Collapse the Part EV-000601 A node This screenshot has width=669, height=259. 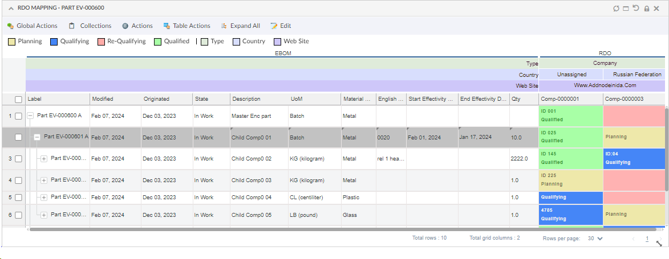point(37,137)
